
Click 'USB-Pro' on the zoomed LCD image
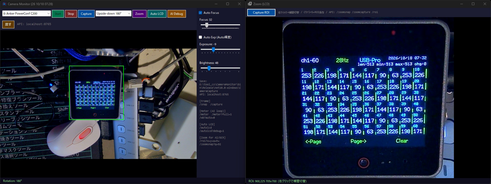(x=370, y=61)
